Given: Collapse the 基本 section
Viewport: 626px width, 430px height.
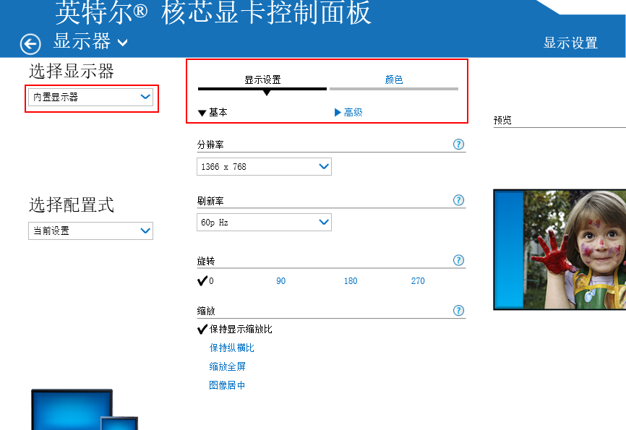Looking at the screenshot, I should tap(213, 113).
